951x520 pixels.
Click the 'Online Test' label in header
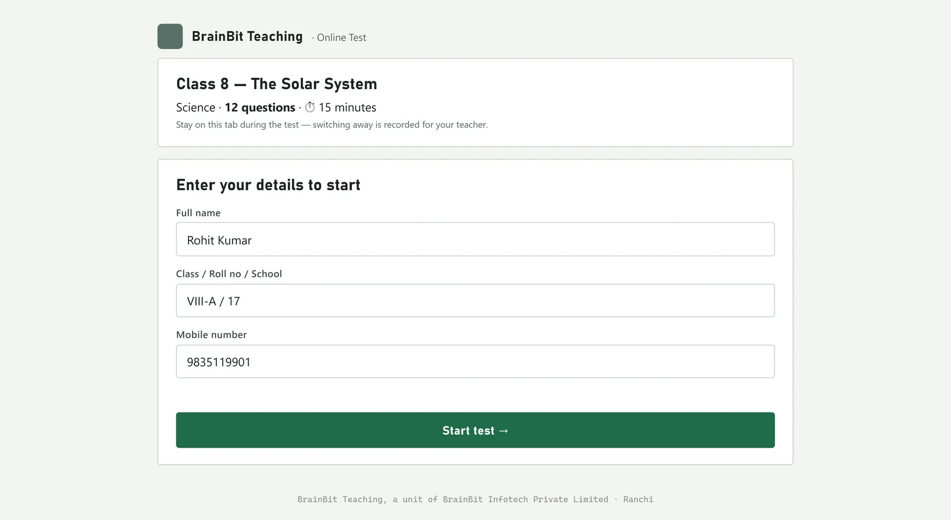[341, 37]
